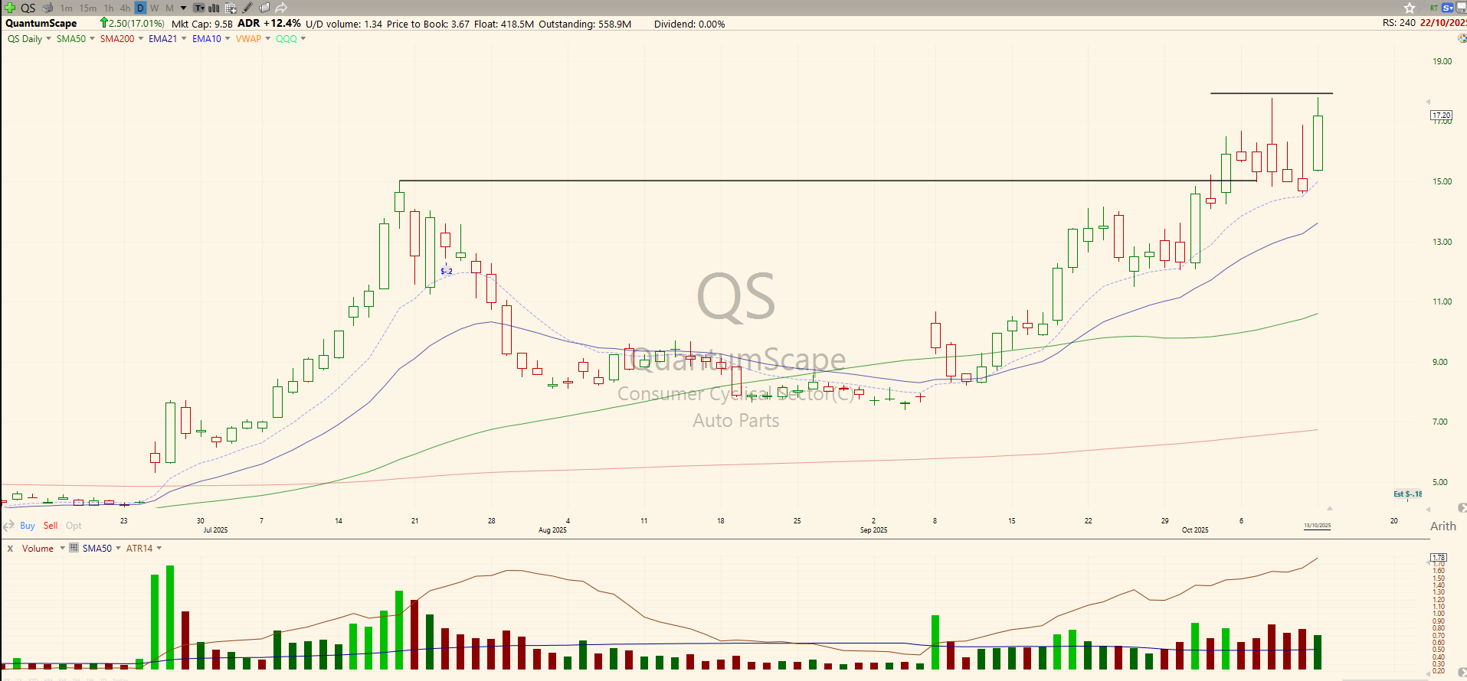The width and height of the screenshot is (1467, 681).
Task: Switch to Monthly (M) timeframe
Action: click(169, 8)
